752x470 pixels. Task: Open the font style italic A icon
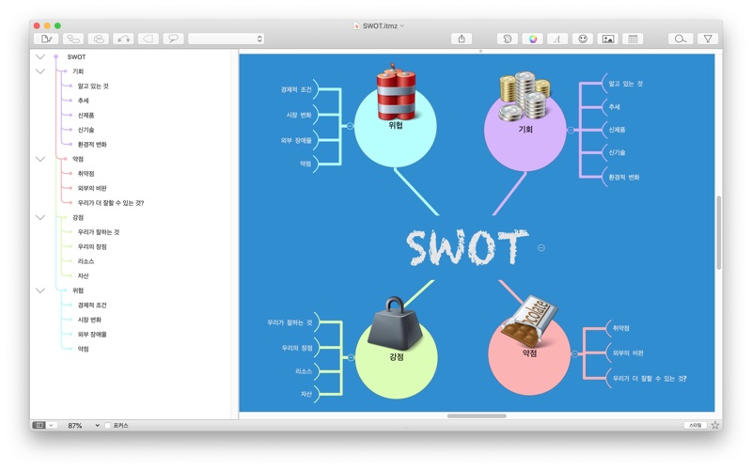pyautogui.click(x=557, y=39)
